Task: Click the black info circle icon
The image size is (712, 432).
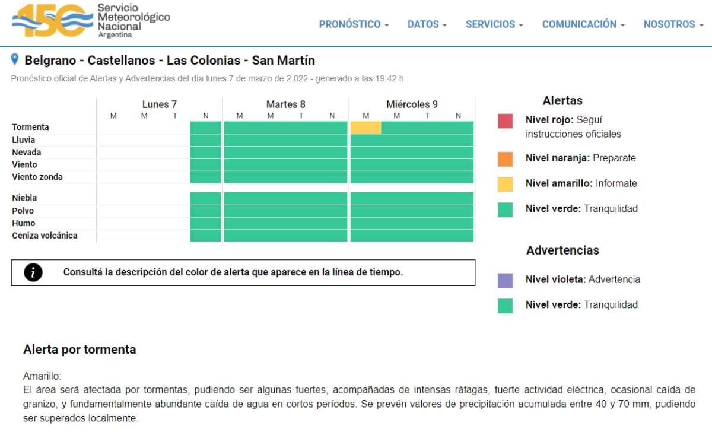Action: point(33,272)
